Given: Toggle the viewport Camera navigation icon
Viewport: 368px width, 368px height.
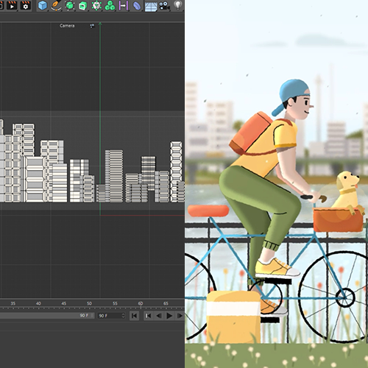Looking at the screenshot, I should tap(92, 26).
